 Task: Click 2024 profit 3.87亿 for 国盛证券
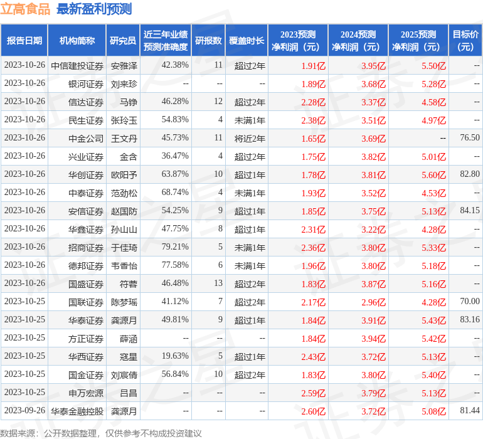pyautogui.click(x=374, y=283)
